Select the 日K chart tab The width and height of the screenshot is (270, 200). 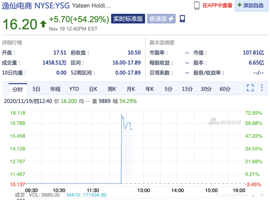(x=93, y=89)
